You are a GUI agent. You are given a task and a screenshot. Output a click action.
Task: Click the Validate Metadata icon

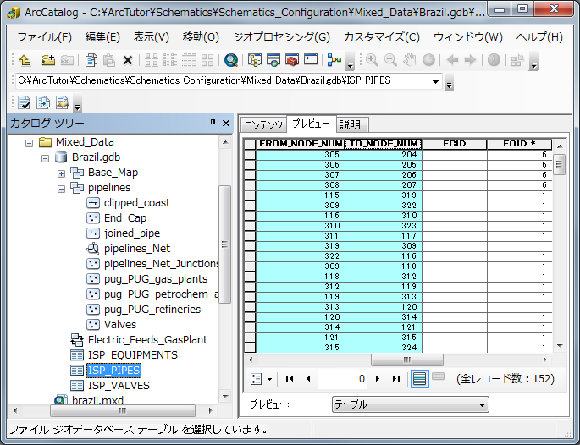24,102
